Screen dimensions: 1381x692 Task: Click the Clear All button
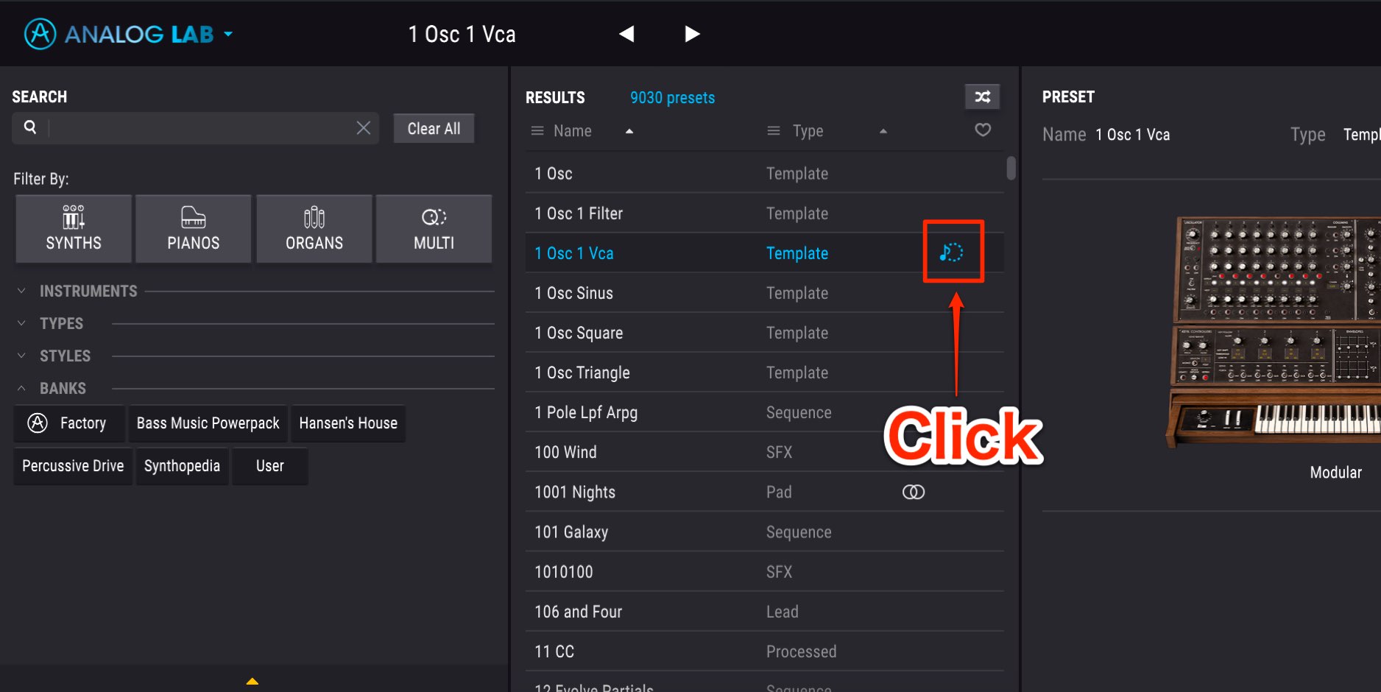(x=434, y=129)
